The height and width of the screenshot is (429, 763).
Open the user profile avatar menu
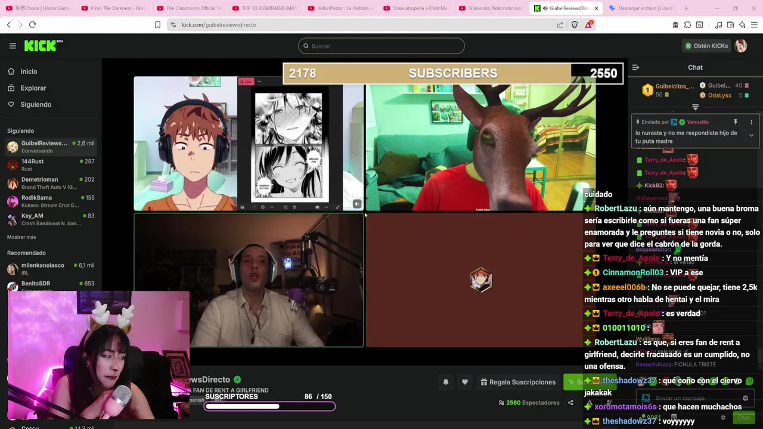[741, 46]
